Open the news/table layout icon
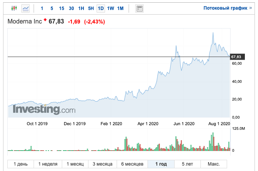Image resolution: width=258 pixels, height=171 pixels. tap(139, 8)
